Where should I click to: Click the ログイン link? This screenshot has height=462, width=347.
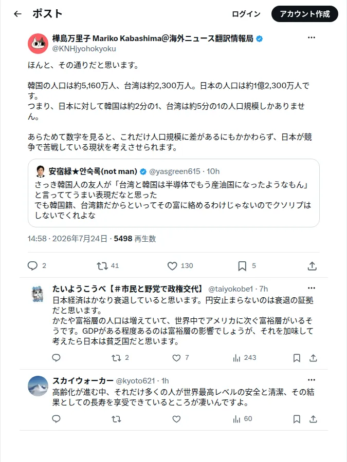coord(246,14)
